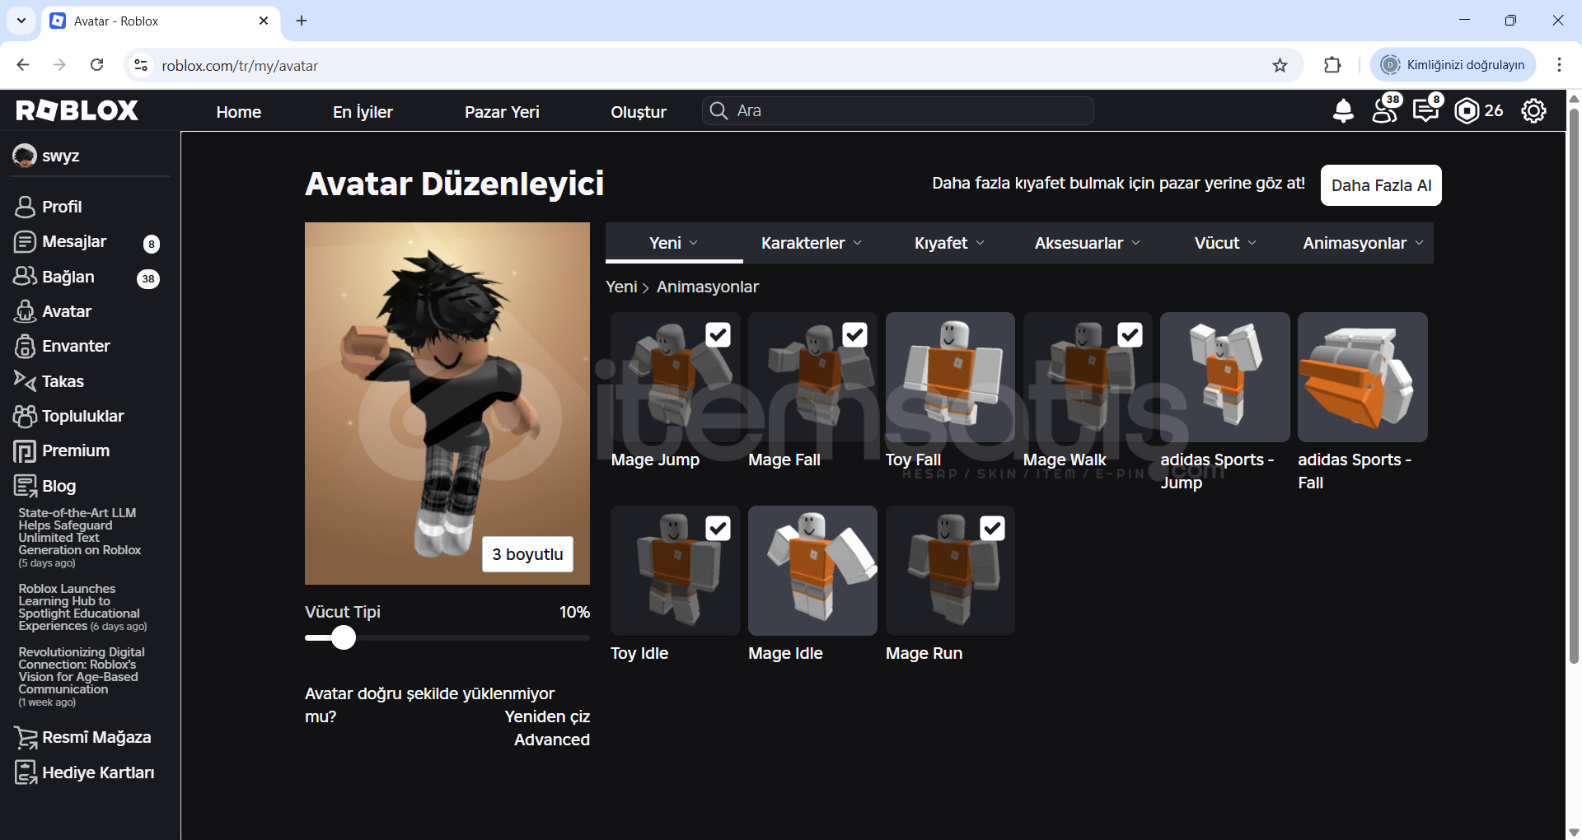Open the tab search dropdown arrow

coord(21,21)
